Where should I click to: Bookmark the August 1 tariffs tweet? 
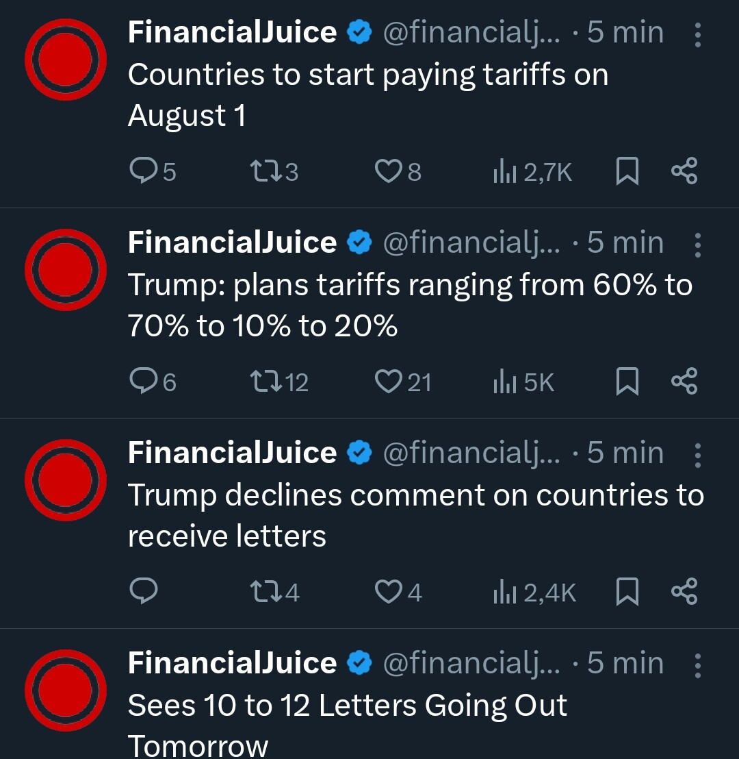tap(627, 171)
